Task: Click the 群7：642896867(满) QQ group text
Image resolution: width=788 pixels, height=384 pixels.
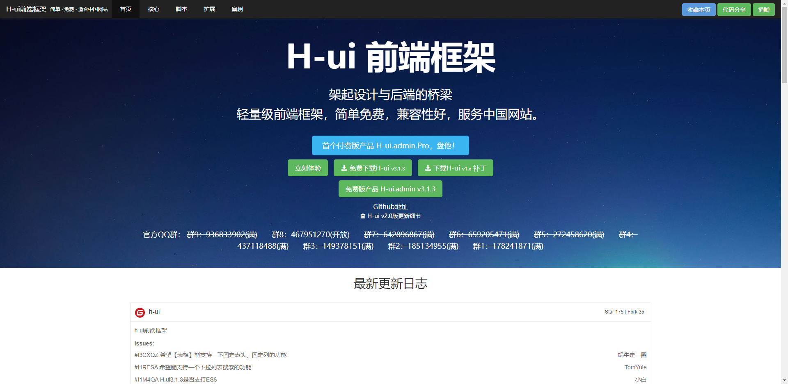Action: pos(399,234)
